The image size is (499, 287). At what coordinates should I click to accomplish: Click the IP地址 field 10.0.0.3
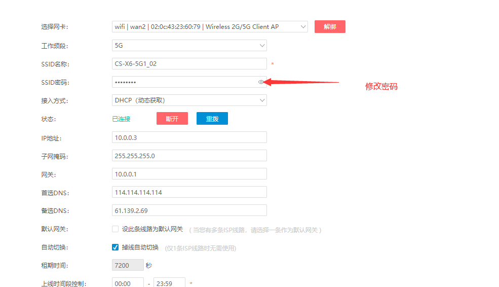(x=189, y=137)
